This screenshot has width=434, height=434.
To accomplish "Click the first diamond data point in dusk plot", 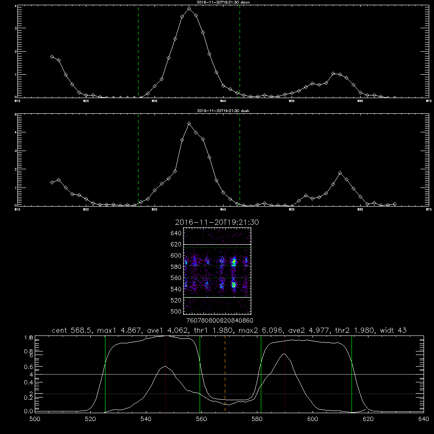I will click(x=52, y=182).
